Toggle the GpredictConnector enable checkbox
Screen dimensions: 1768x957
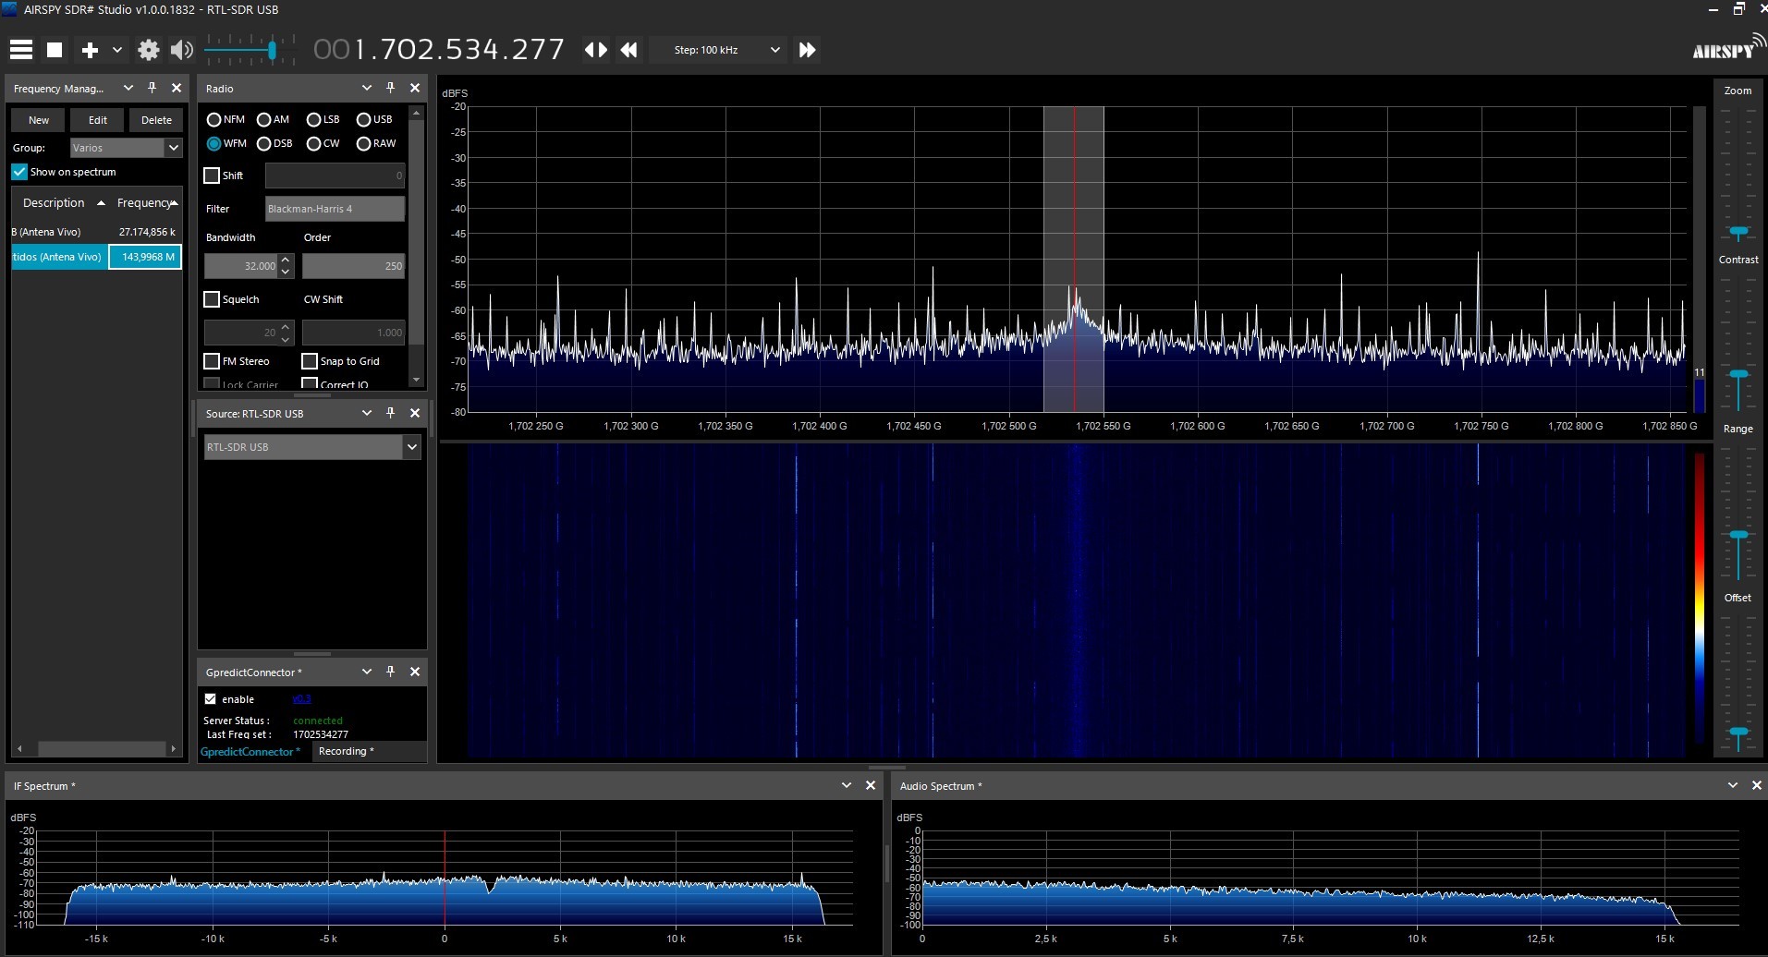[x=211, y=699]
